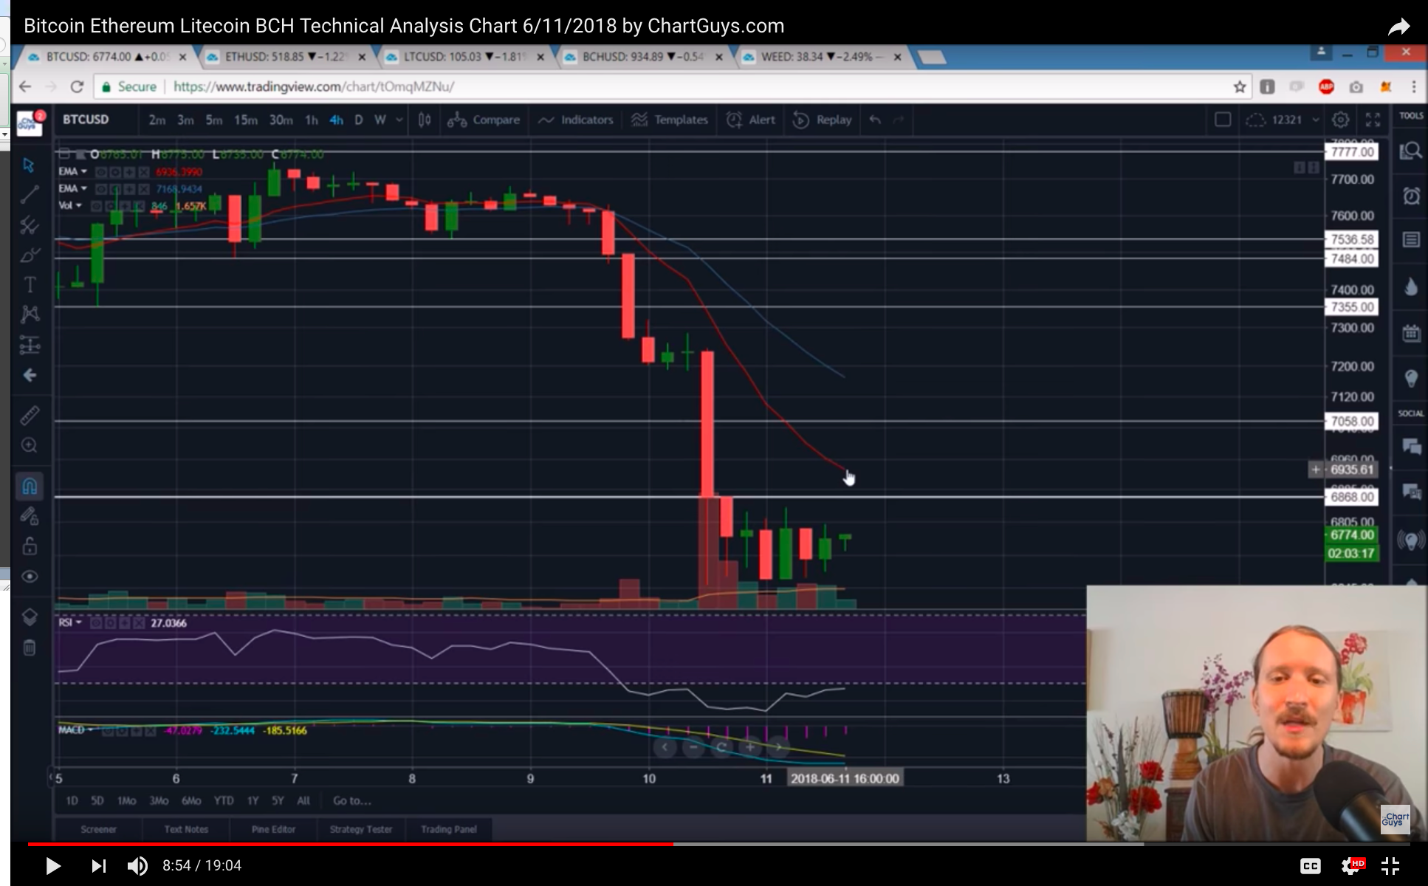Select the pattern tool in left toolbar
Viewport: 1428px width, 886px height.
[x=30, y=314]
